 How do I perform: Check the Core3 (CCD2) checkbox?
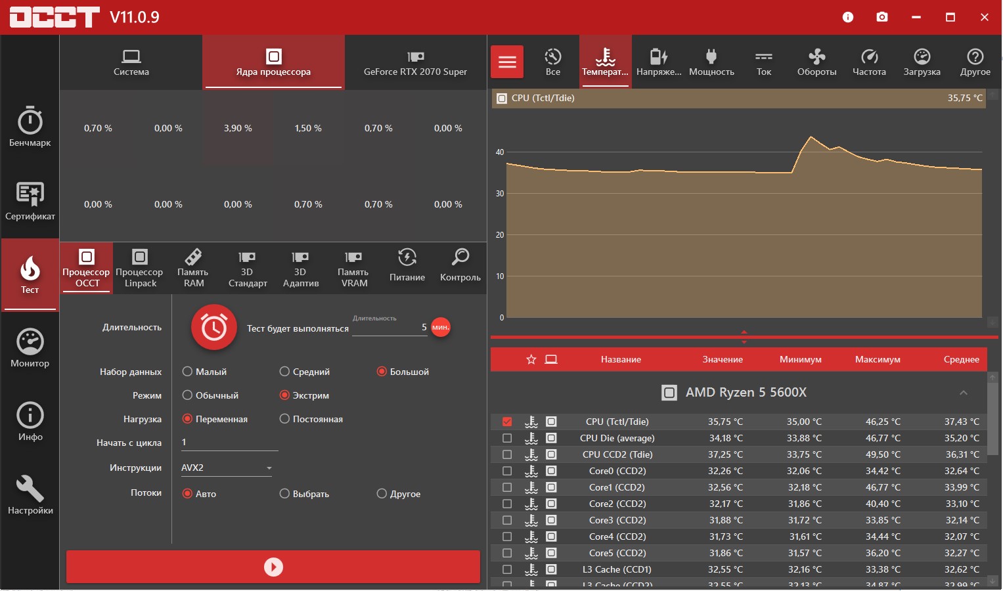[507, 520]
